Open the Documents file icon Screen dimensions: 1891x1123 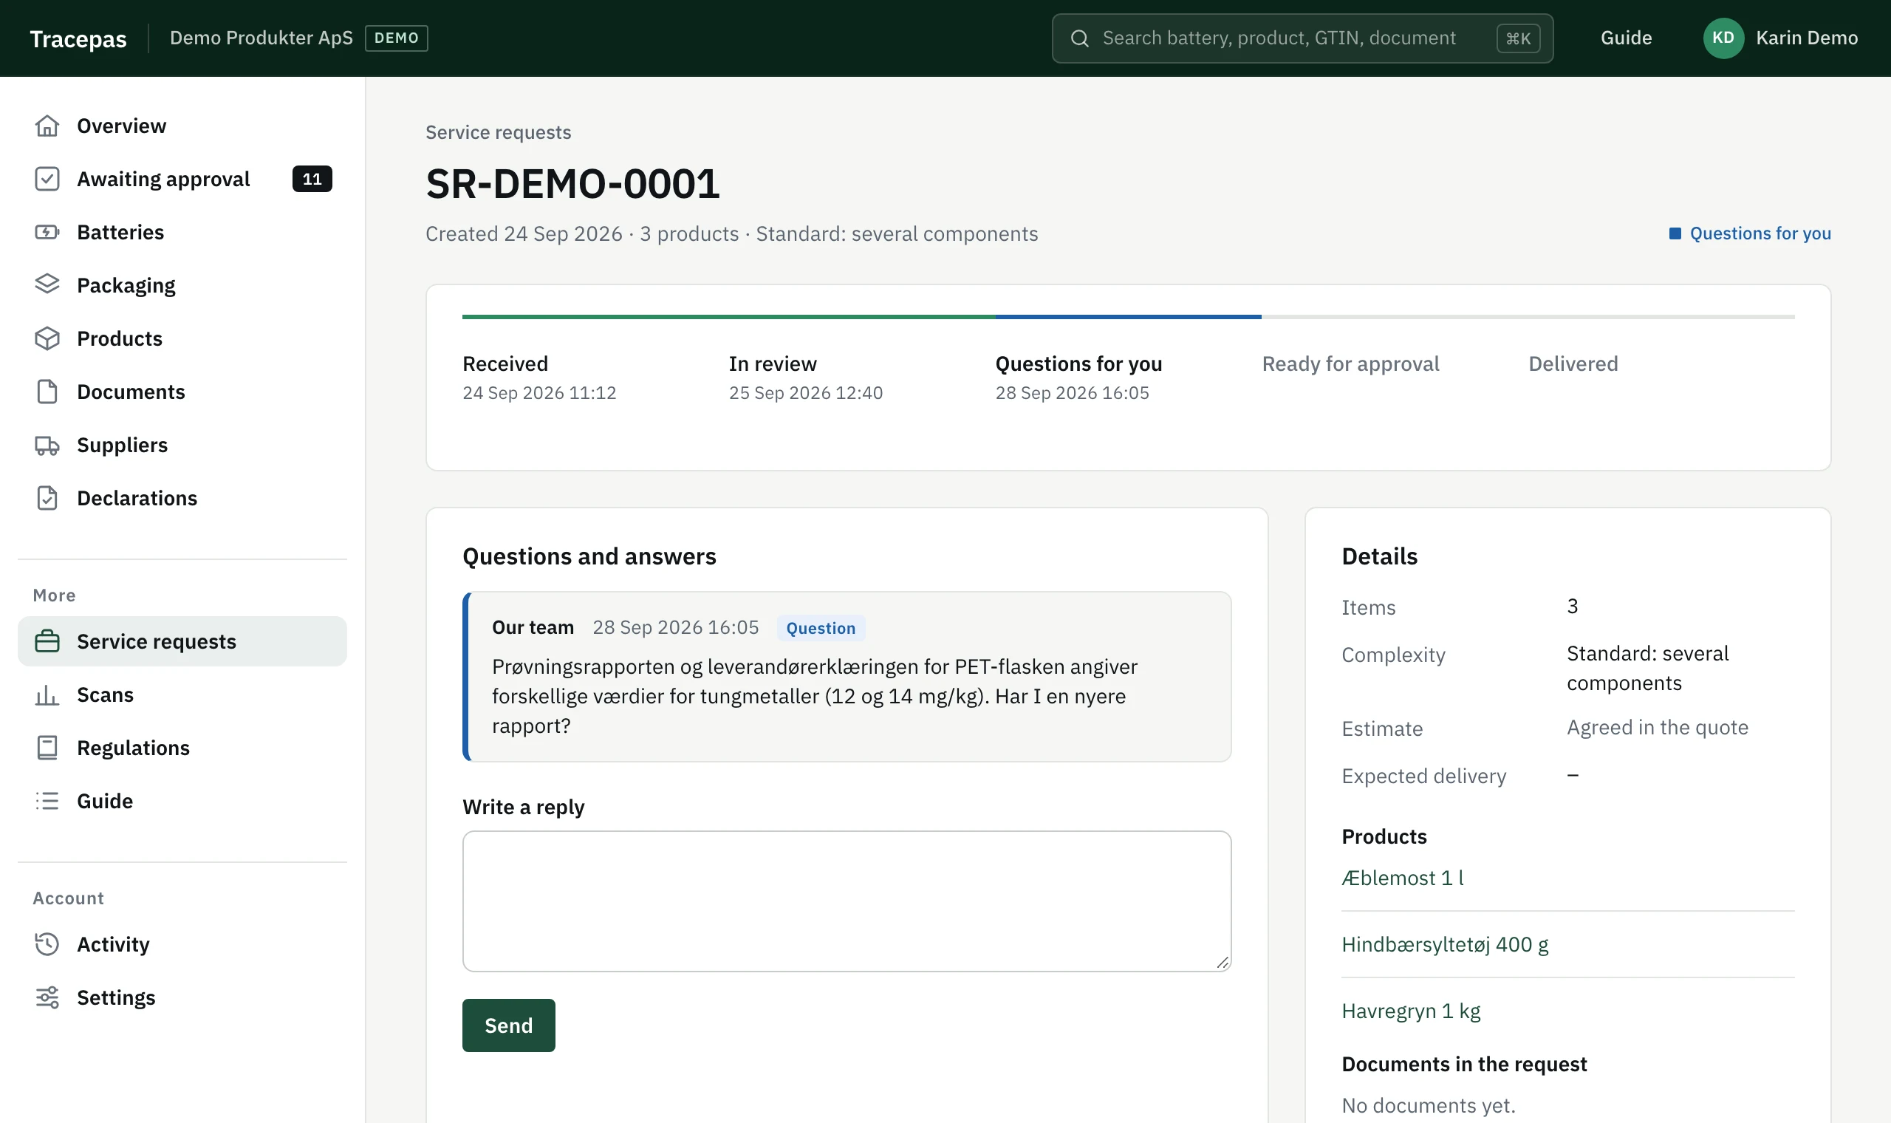47,392
